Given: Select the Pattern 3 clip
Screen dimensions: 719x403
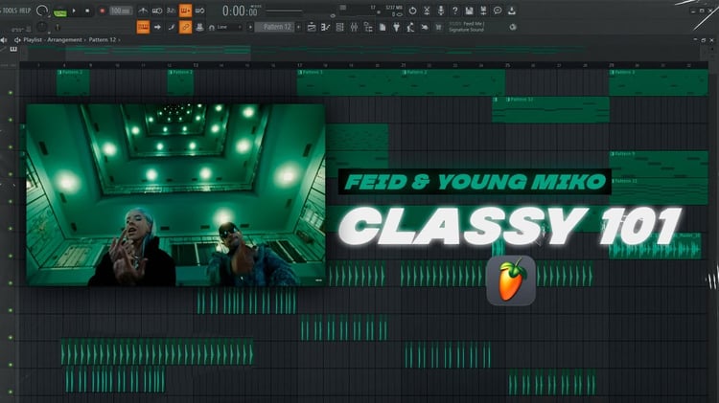Looking at the screenshot, I should (x=658, y=82).
